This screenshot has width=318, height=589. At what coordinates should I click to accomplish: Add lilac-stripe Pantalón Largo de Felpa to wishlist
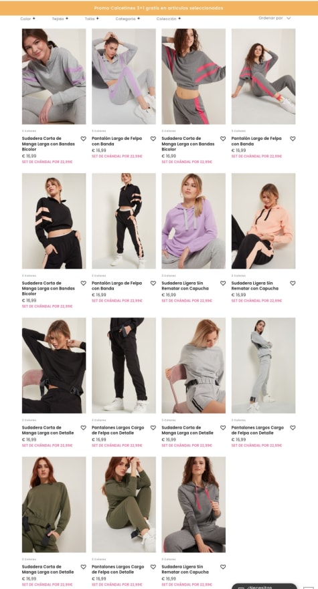coord(153,138)
